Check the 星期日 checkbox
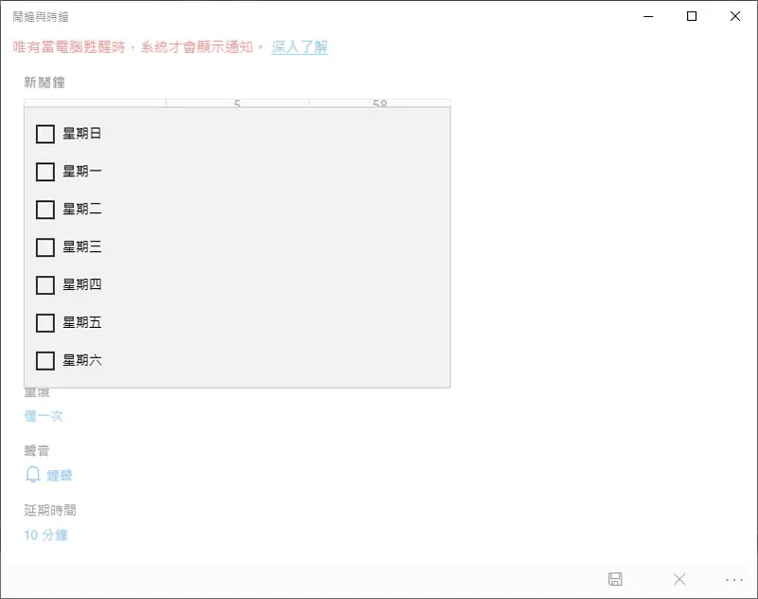This screenshot has width=758, height=599. click(x=45, y=134)
